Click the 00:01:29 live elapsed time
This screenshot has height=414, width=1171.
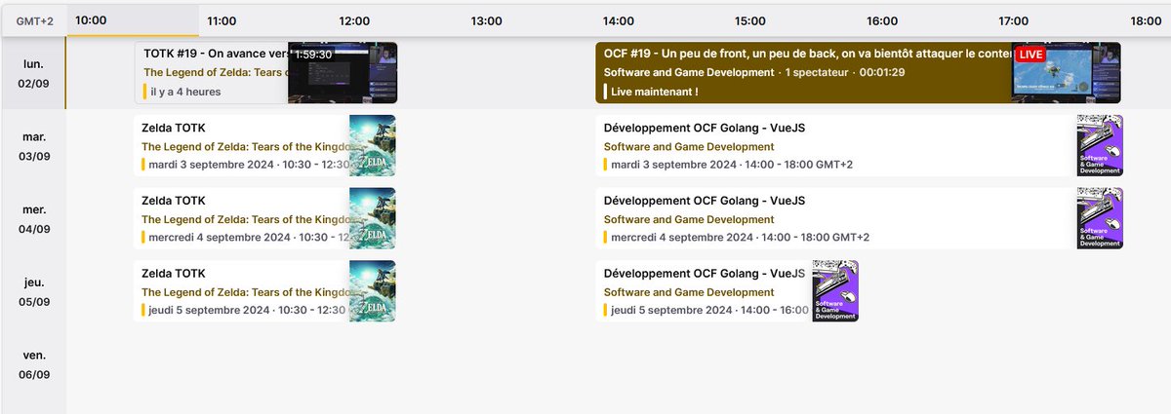[881, 73]
